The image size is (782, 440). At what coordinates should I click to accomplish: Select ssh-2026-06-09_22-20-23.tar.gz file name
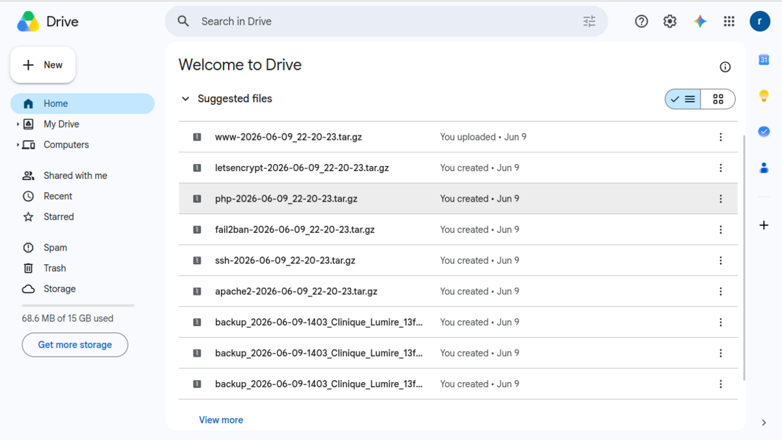tap(285, 261)
